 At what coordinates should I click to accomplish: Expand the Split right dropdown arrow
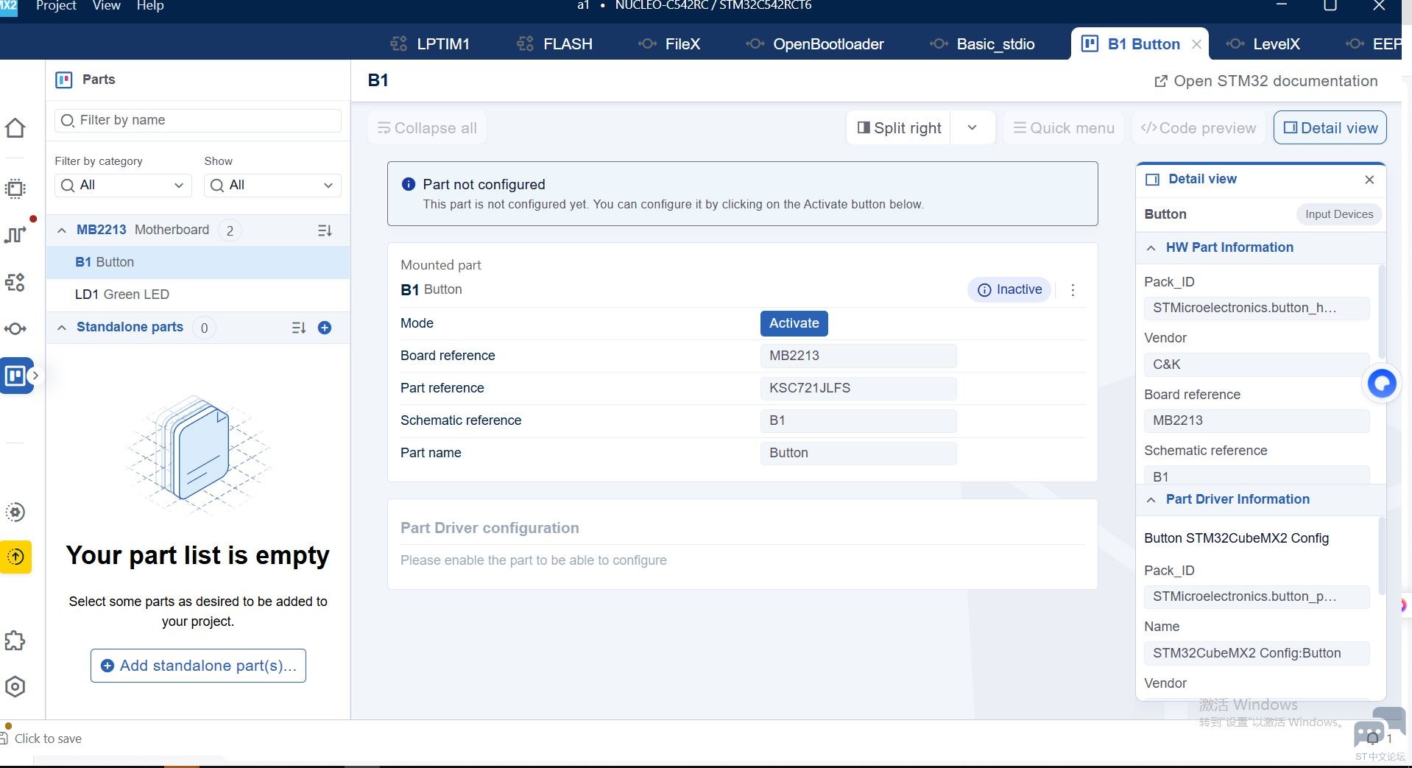click(972, 128)
